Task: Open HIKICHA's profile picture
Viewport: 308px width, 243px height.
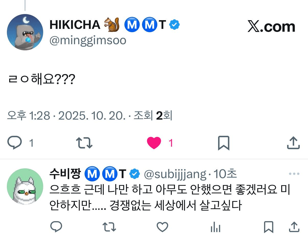Action: 25,32
